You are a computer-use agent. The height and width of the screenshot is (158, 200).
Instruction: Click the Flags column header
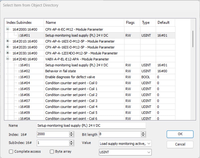[132, 23]
